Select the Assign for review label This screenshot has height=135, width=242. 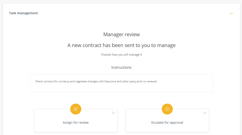pos(76,122)
